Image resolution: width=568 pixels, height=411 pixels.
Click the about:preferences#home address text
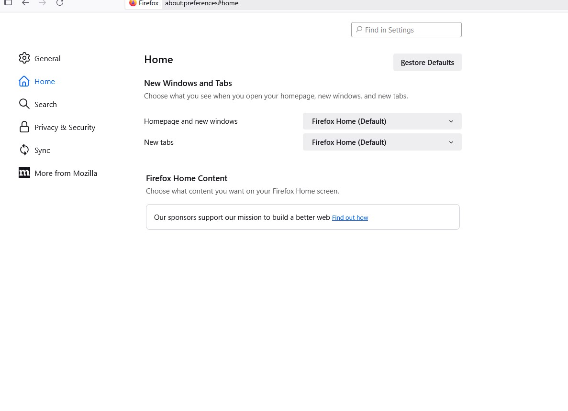(202, 3)
